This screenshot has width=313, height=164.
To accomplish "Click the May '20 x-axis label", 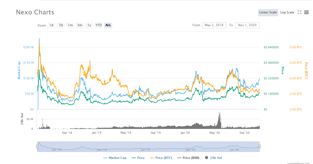I will pyautogui.click(x=215, y=133).
